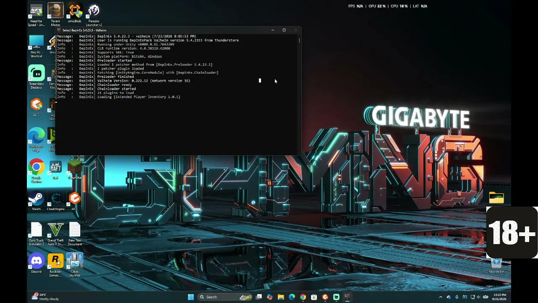Click the "Supports SRE: True" console line
The image size is (538, 303).
95,53
